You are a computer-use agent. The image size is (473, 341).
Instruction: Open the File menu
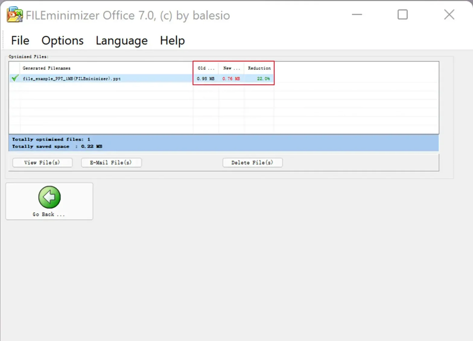(20, 40)
